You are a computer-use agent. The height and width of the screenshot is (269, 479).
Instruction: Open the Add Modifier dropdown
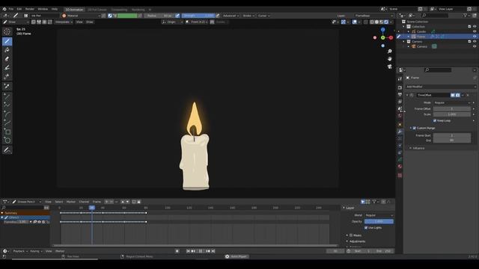(x=440, y=87)
